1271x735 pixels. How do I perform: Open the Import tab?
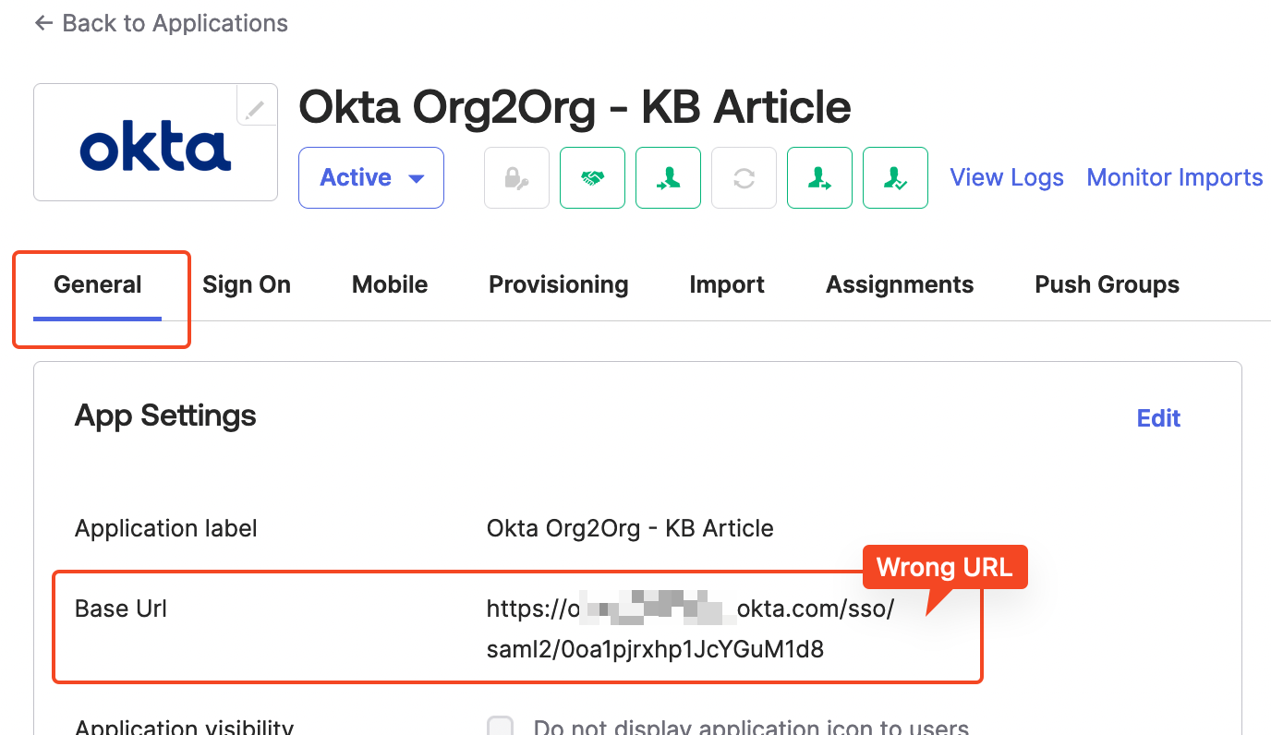pyautogui.click(x=727, y=284)
